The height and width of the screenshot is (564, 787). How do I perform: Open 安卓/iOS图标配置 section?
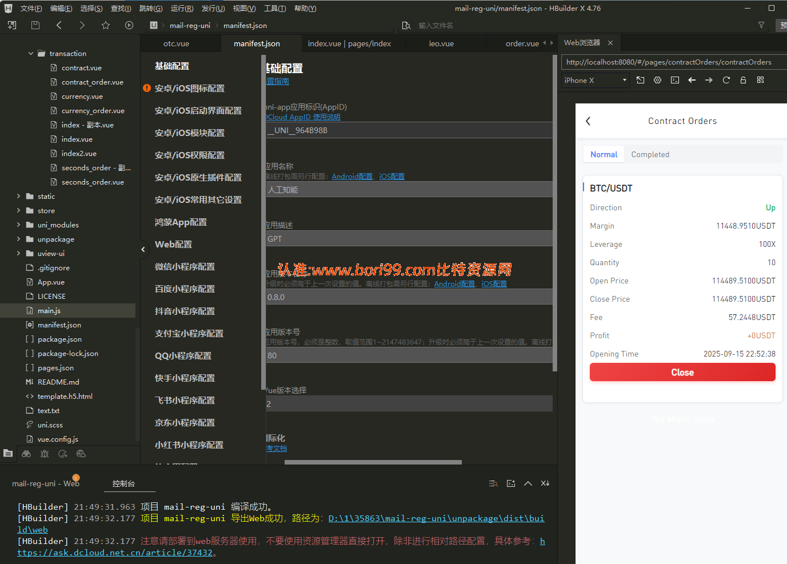click(189, 88)
